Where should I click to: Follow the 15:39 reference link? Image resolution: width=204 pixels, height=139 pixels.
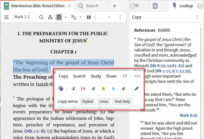point(184,71)
